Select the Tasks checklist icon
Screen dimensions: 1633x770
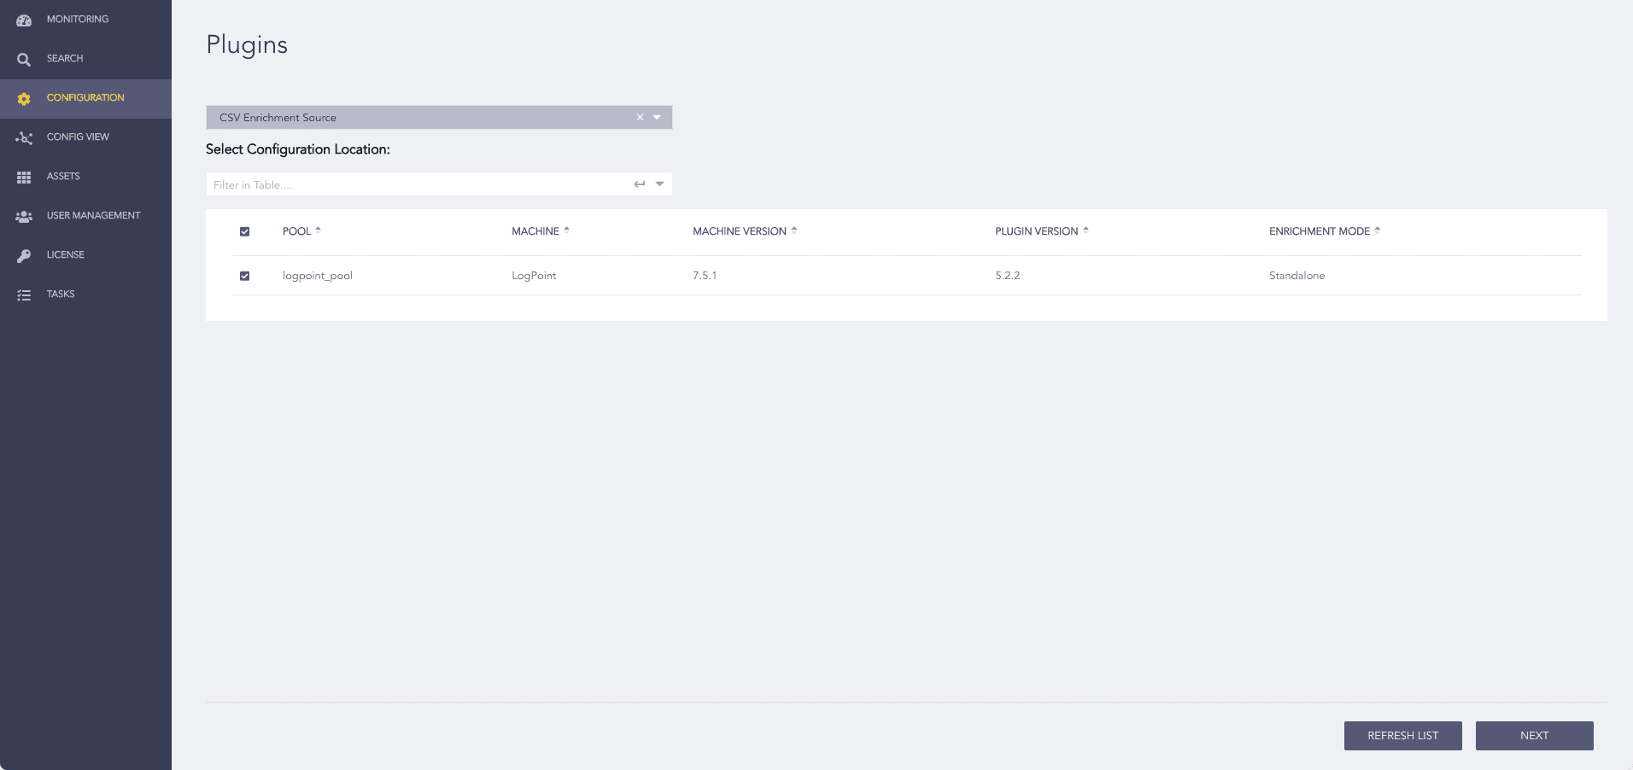[24, 294]
